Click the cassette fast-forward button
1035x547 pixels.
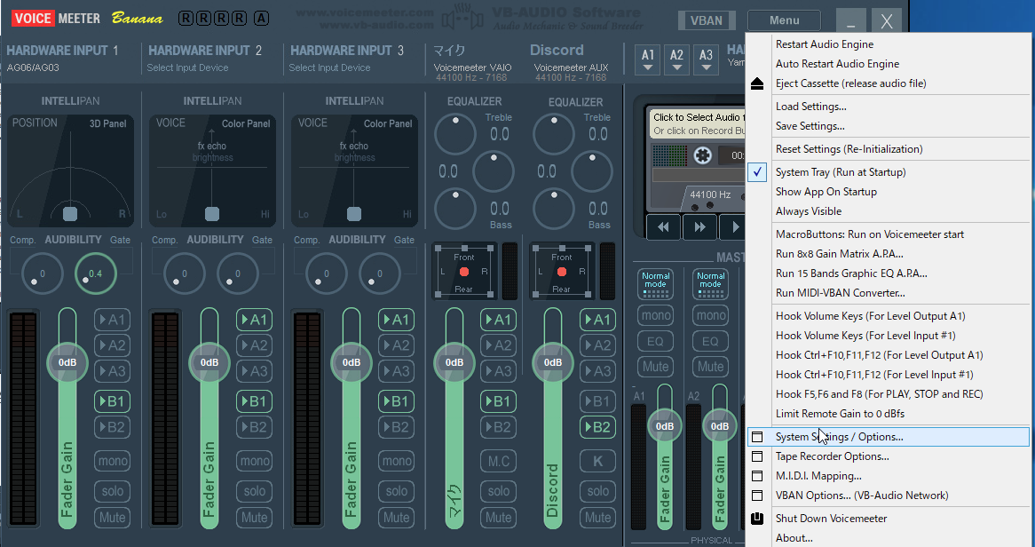pyautogui.click(x=699, y=226)
